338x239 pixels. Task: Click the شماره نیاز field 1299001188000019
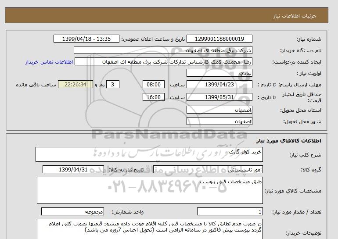[x=219, y=39]
